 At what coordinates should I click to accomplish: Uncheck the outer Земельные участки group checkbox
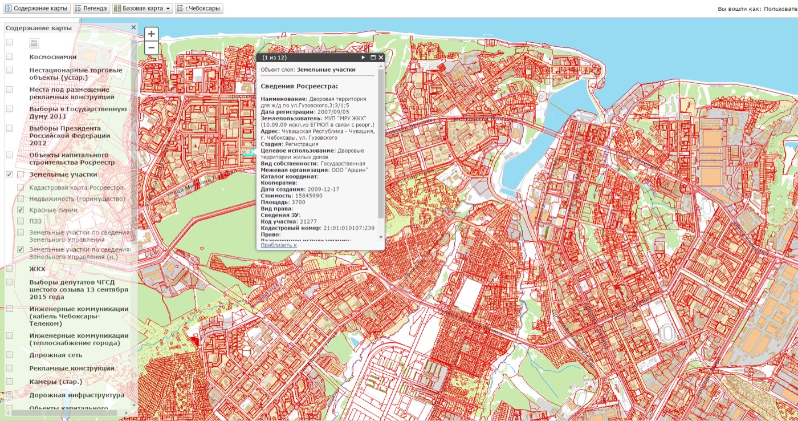[9, 175]
